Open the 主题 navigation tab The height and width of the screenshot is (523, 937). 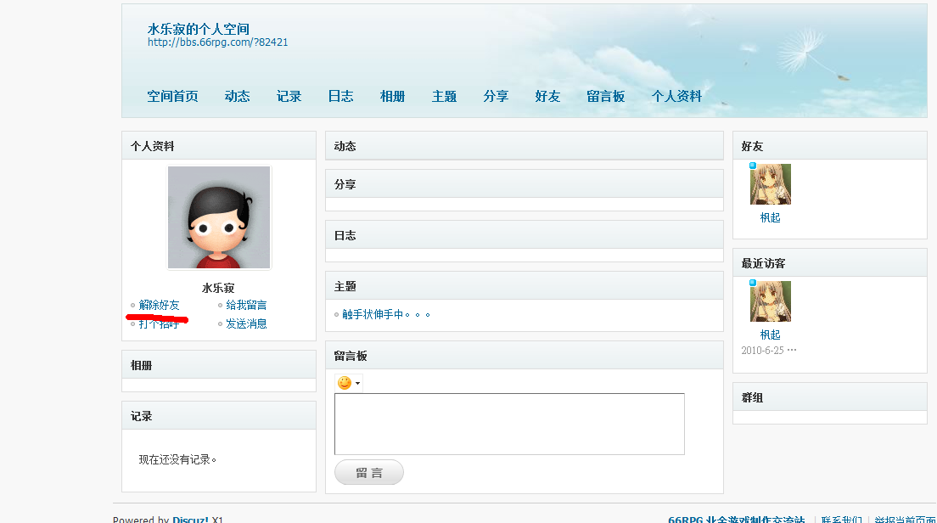(444, 96)
